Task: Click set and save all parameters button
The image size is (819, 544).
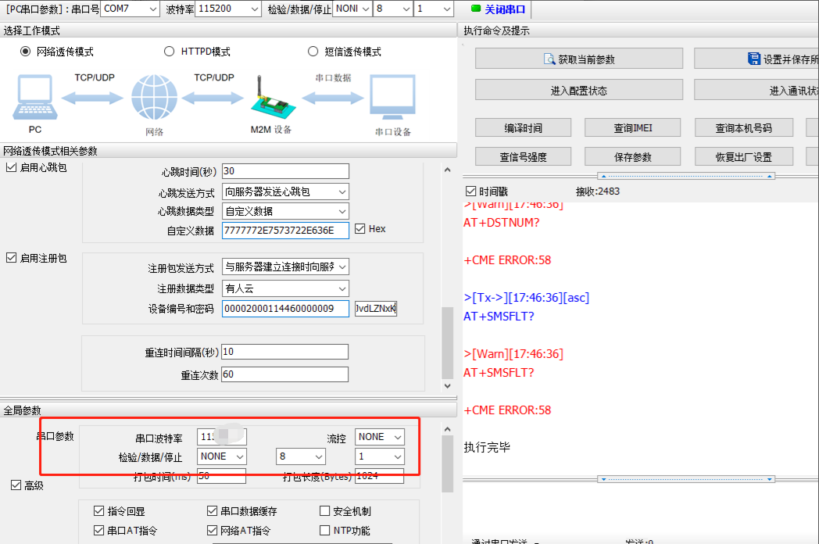Action: pos(756,59)
